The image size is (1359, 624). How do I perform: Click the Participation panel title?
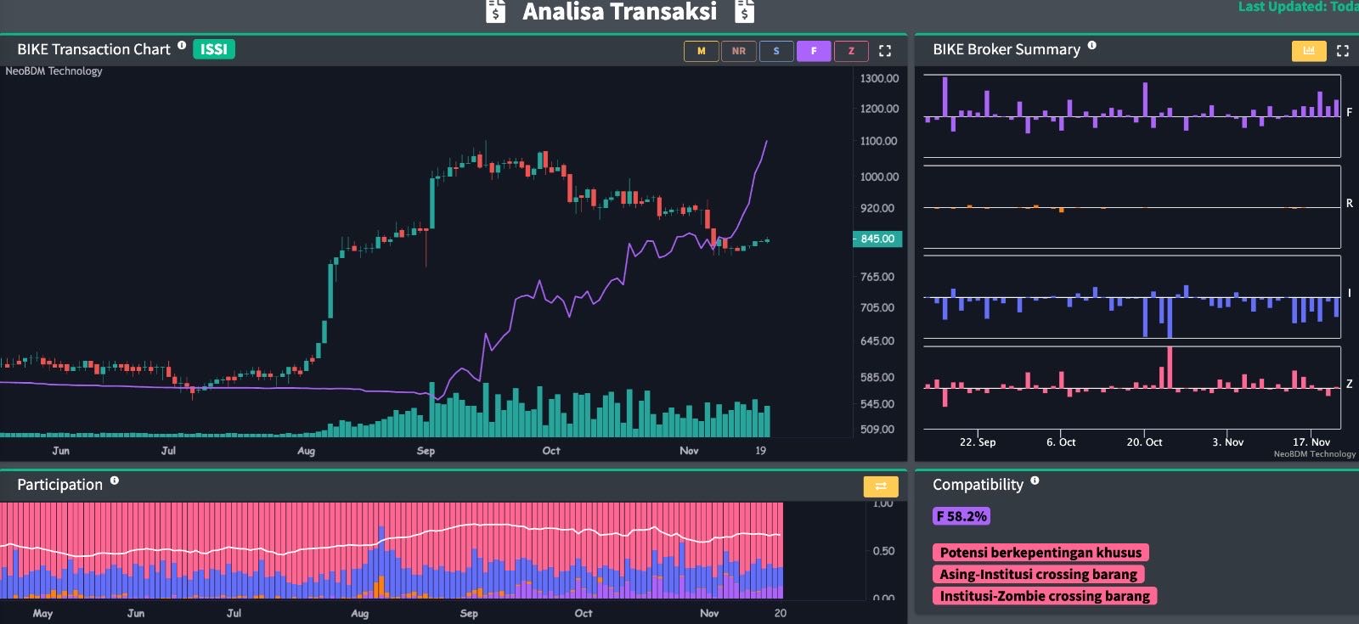pos(59,485)
